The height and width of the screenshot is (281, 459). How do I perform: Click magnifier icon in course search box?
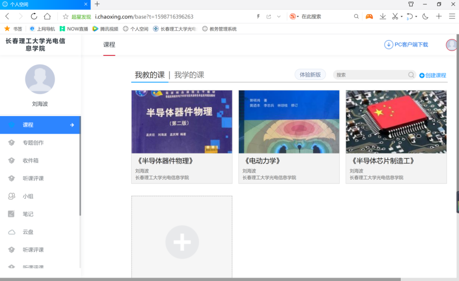click(x=411, y=75)
